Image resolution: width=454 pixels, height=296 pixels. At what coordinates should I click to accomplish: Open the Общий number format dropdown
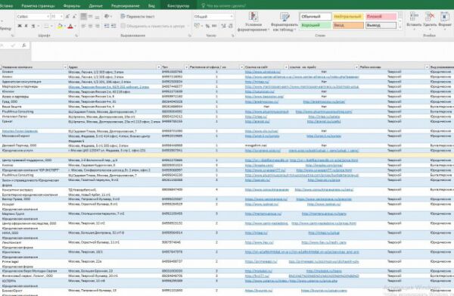click(232, 17)
